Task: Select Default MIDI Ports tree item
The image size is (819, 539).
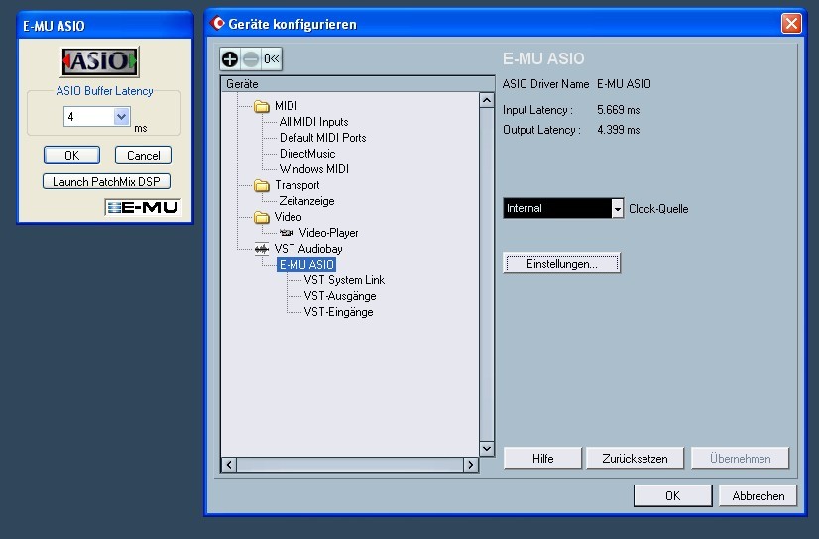Action: [x=323, y=138]
